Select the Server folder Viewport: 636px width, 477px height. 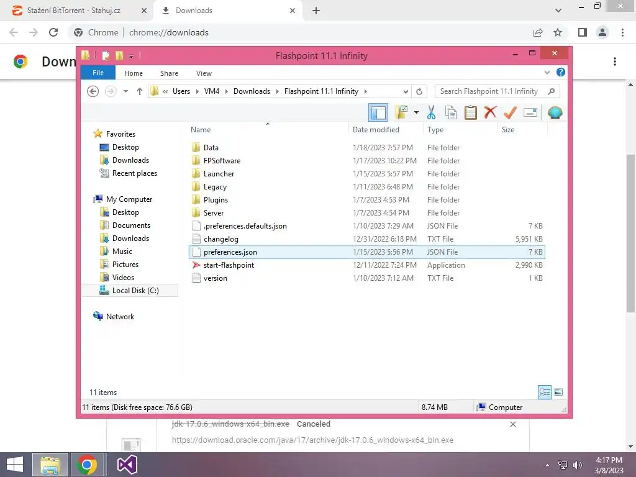click(366, 213)
